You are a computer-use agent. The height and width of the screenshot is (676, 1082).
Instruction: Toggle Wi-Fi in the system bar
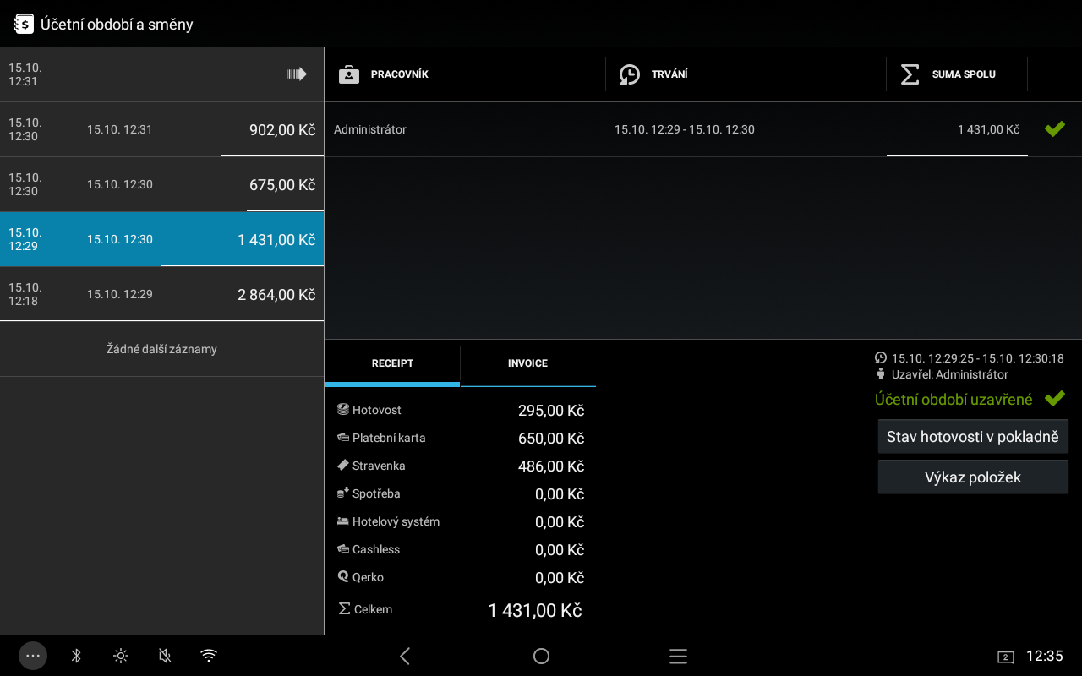tap(209, 656)
